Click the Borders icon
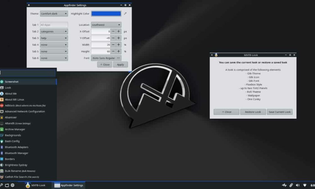 coord(2,159)
